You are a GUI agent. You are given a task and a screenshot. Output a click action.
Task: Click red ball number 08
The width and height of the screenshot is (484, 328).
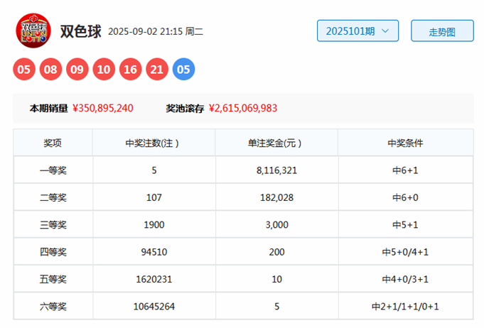tap(50, 69)
